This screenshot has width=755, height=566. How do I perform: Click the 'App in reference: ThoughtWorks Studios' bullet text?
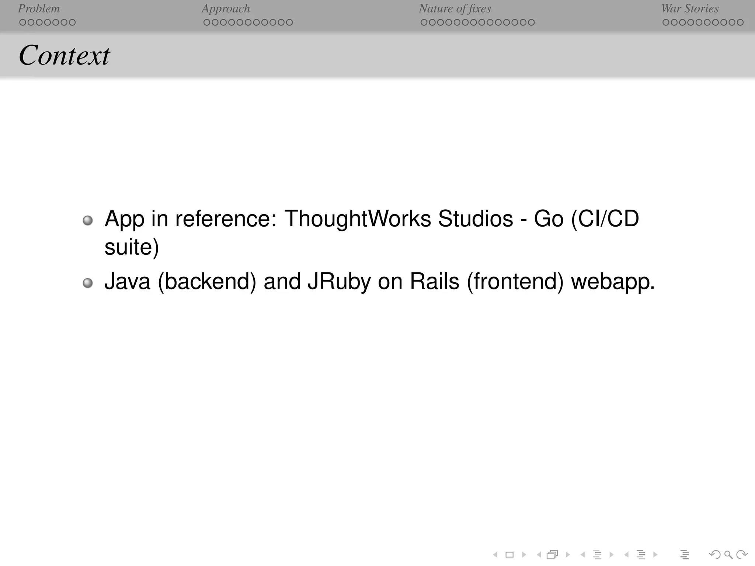[372, 233]
